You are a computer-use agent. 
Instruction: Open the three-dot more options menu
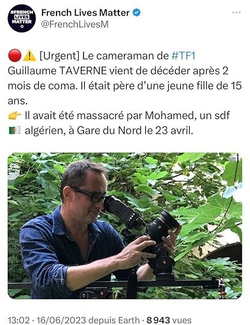236,13
